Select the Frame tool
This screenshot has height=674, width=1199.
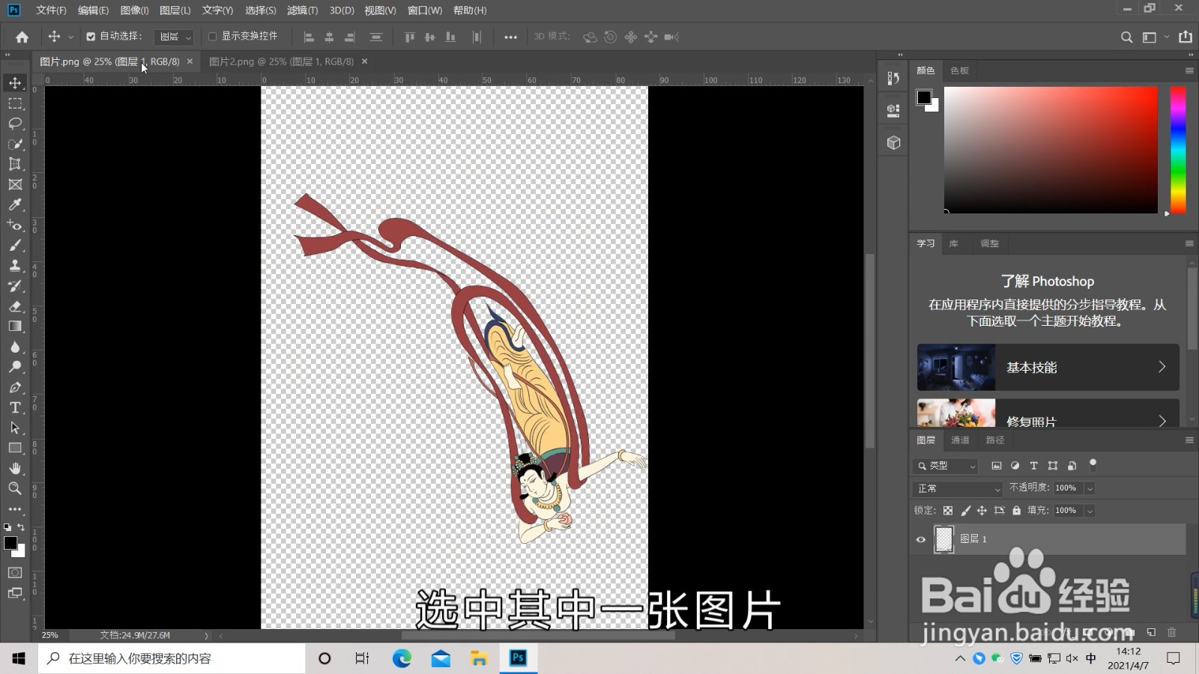pos(15,184)
